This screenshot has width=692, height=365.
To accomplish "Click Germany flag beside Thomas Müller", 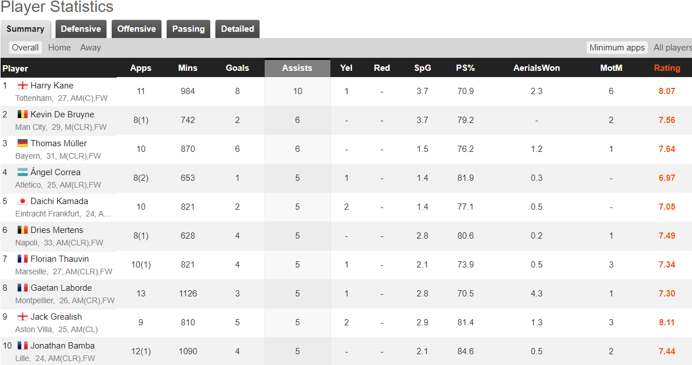I will tap(23, 143).
